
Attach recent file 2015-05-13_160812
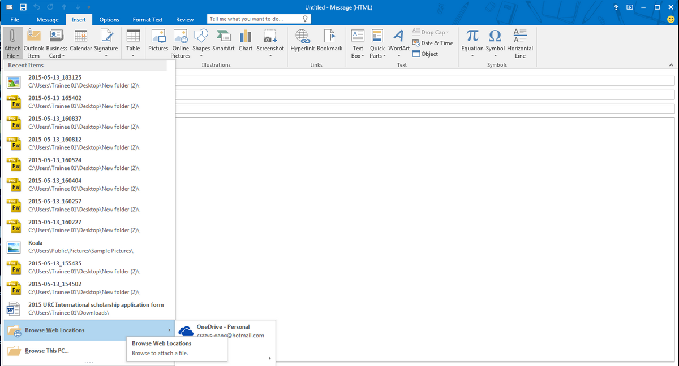click(89, 143)
